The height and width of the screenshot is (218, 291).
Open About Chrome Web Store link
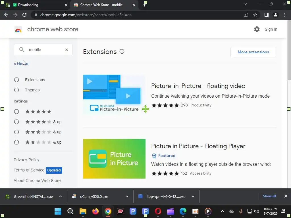tap(37, 181)
